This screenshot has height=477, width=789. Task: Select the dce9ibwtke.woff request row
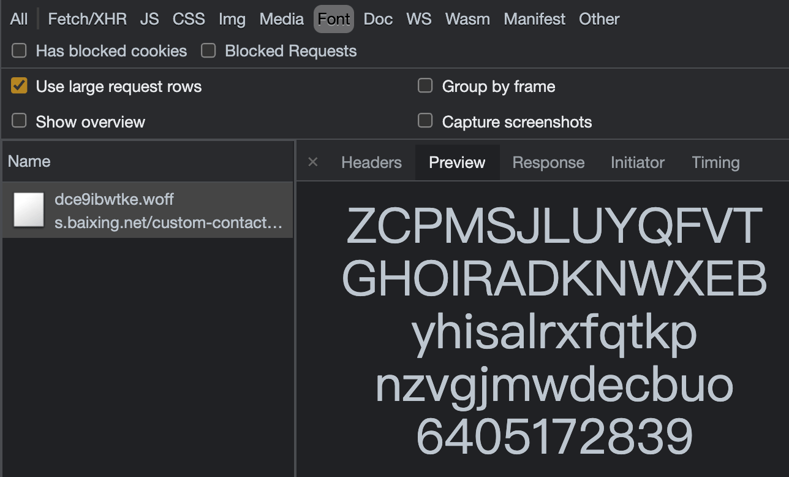148,210
